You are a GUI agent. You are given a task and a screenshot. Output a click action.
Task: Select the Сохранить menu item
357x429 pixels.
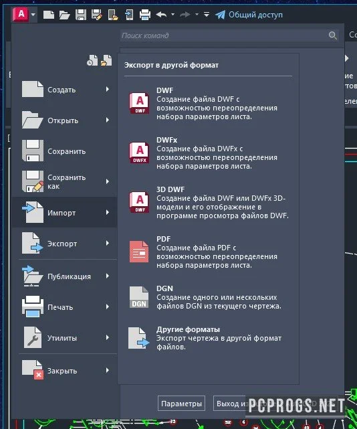coord(66,151)
